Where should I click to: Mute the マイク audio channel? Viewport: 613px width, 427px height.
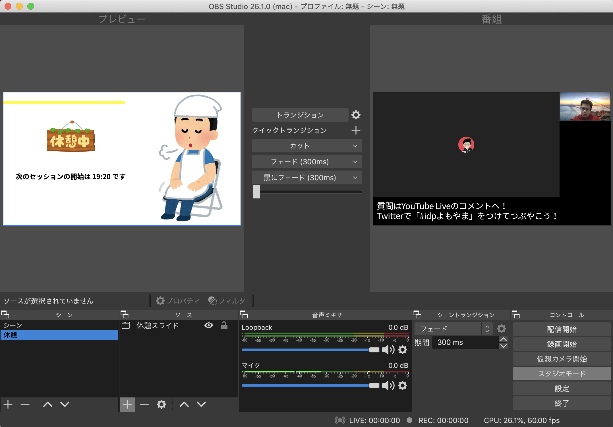click(x=388, y=385)
